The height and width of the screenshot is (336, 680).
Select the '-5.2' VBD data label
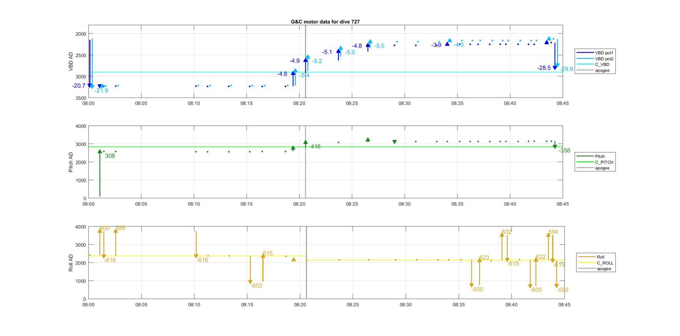point(317,61)
